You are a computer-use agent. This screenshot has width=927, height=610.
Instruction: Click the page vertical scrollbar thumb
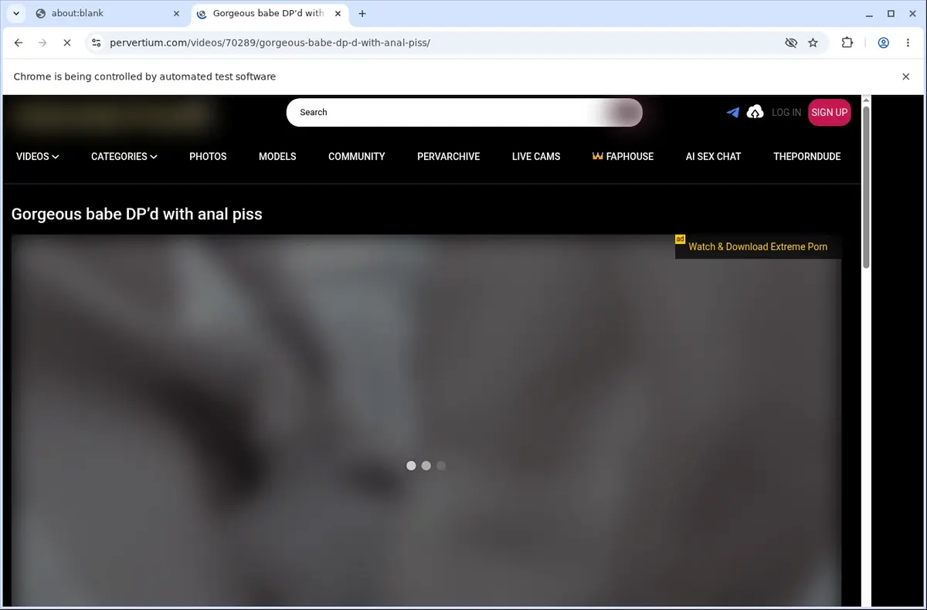point(866,187)
